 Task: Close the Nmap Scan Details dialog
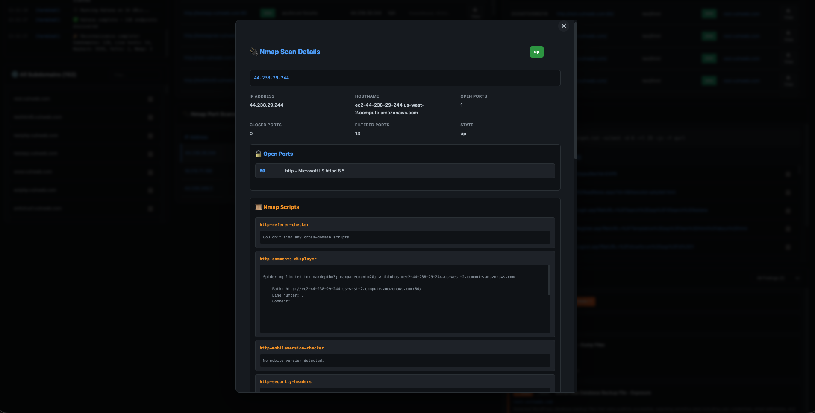[x=564, y=26]
